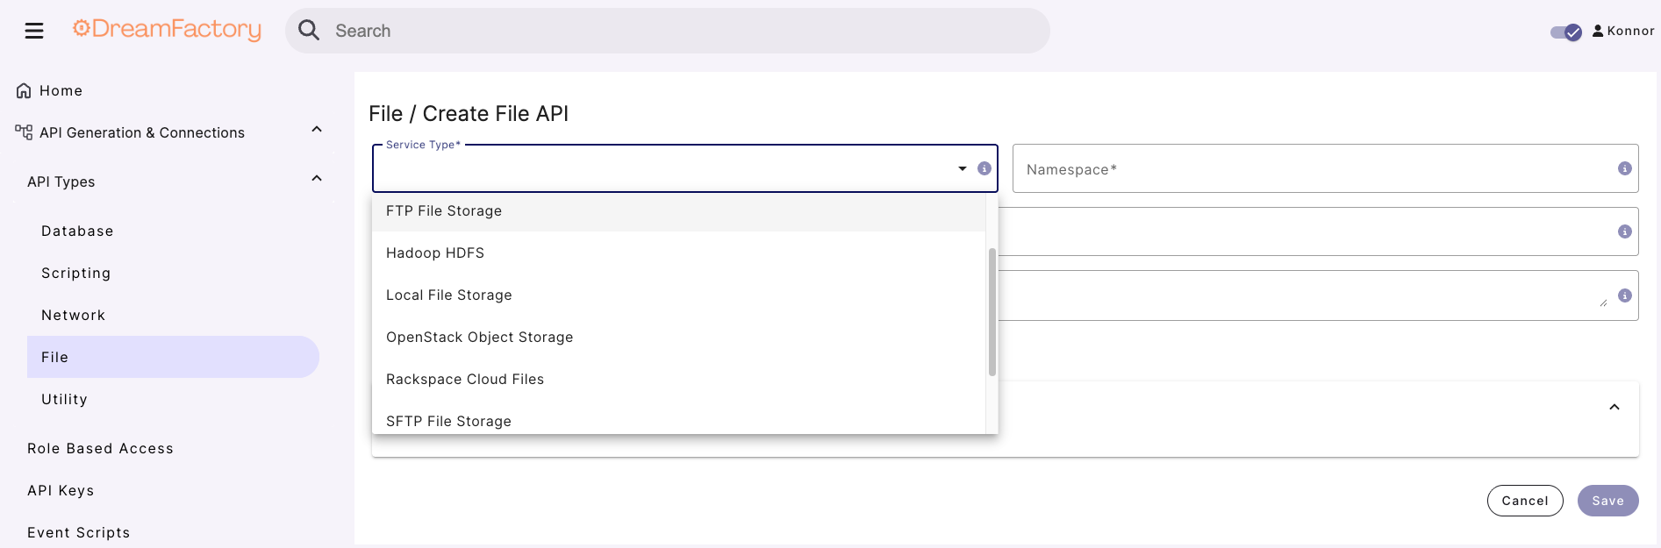Click the search magnifier icon

click(x=309, y=31)
